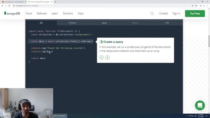The width and height of the screenshot is (210, 118).
Task: Open the green chat widget bubble
Action: pyautogui.click(x=200, y=106)
